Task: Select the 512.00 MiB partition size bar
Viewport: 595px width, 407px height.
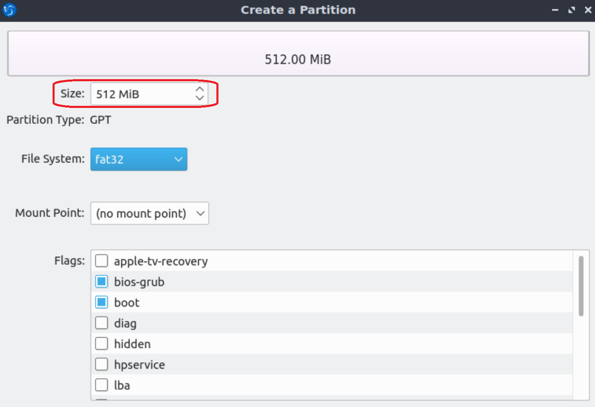Action: [298, 53]
